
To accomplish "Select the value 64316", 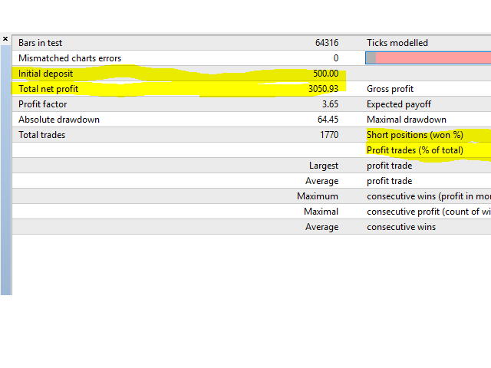I will tap(327, 43).
